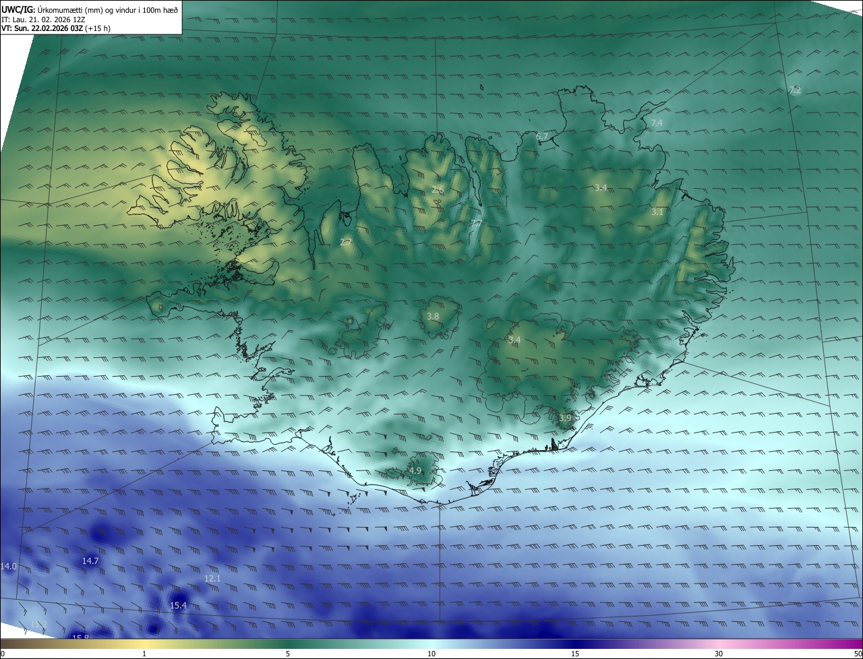Click the color scale tick label '15'
Image resolution: width=863 pixels, height=659 pixels.
575,654
